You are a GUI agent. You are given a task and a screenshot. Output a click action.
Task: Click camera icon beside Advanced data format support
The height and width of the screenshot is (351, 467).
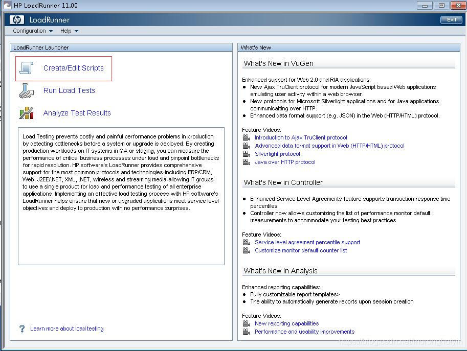[247, 146]
